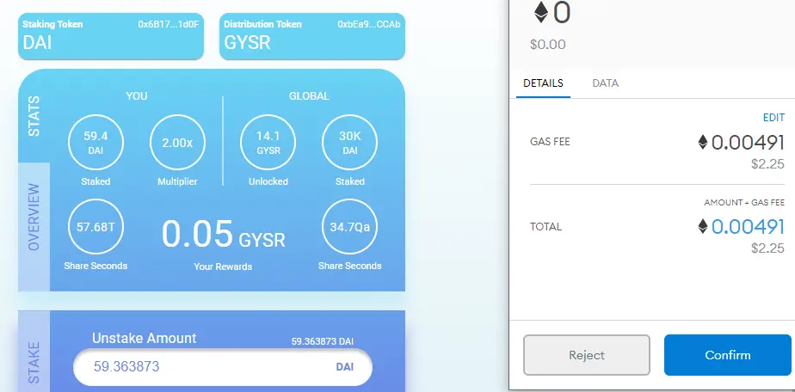Click the staking token address 0x6B17...1d0F
The height and width of the screenshot is (392, 795).
(x=169, y=24)
